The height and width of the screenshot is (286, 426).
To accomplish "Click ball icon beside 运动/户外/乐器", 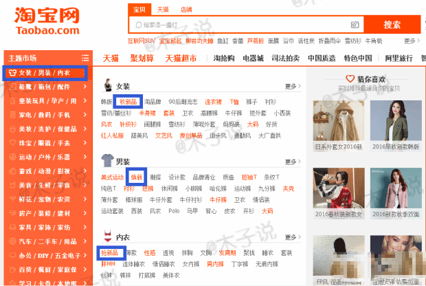I will click(x=12, y=157).
